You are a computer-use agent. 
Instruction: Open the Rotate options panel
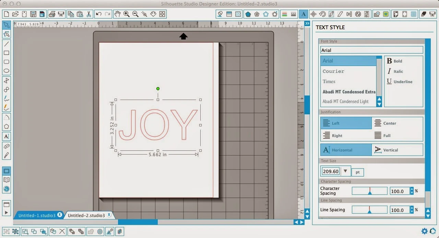click(323, 14)
